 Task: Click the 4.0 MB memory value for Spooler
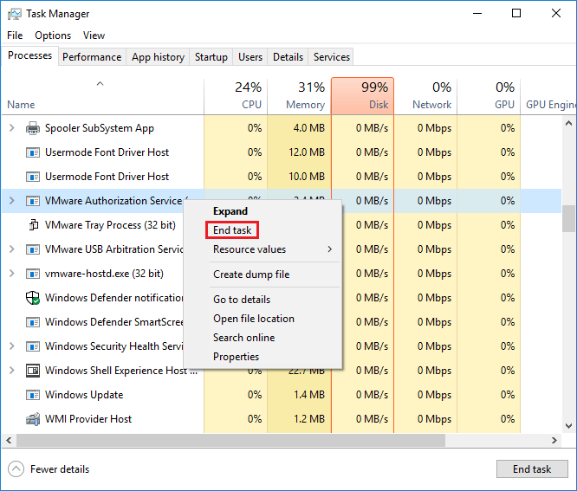click(309, 128)
